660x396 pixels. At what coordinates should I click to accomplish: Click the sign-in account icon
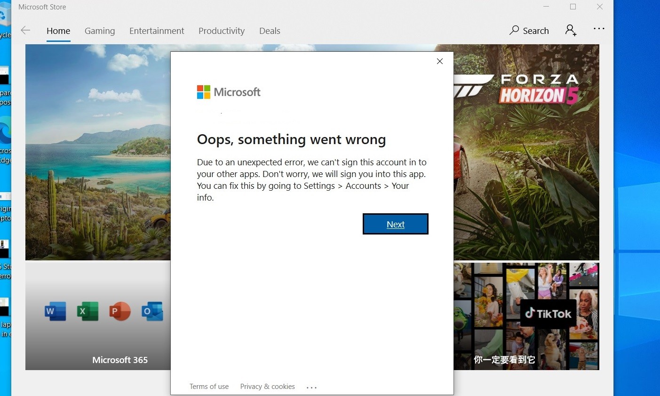coord(571,31)
